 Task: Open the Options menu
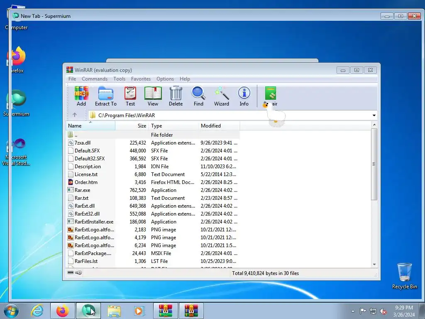click(165, 79)
